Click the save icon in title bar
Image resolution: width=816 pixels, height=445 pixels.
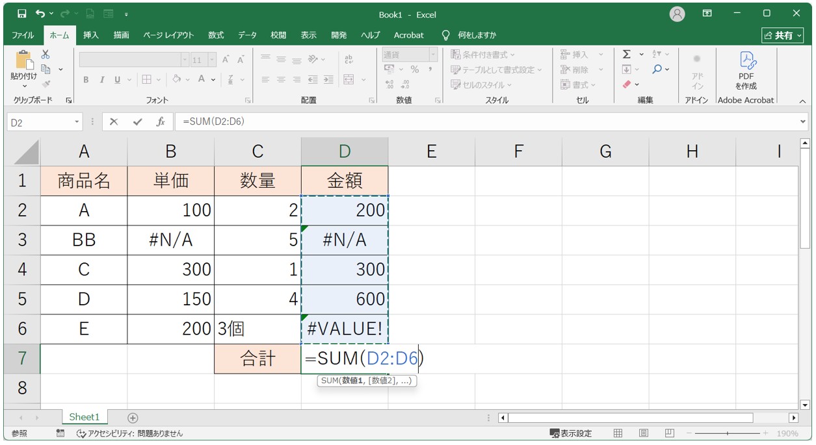point(21,14)
